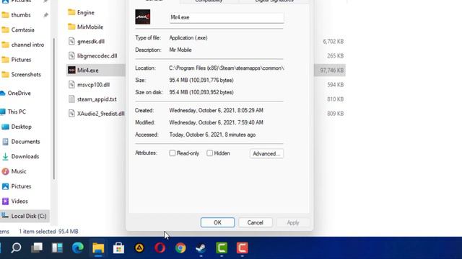This screenshot has width=462, height=259.
Task: Click the 594 KB size cell
Action: pos(335,85)
